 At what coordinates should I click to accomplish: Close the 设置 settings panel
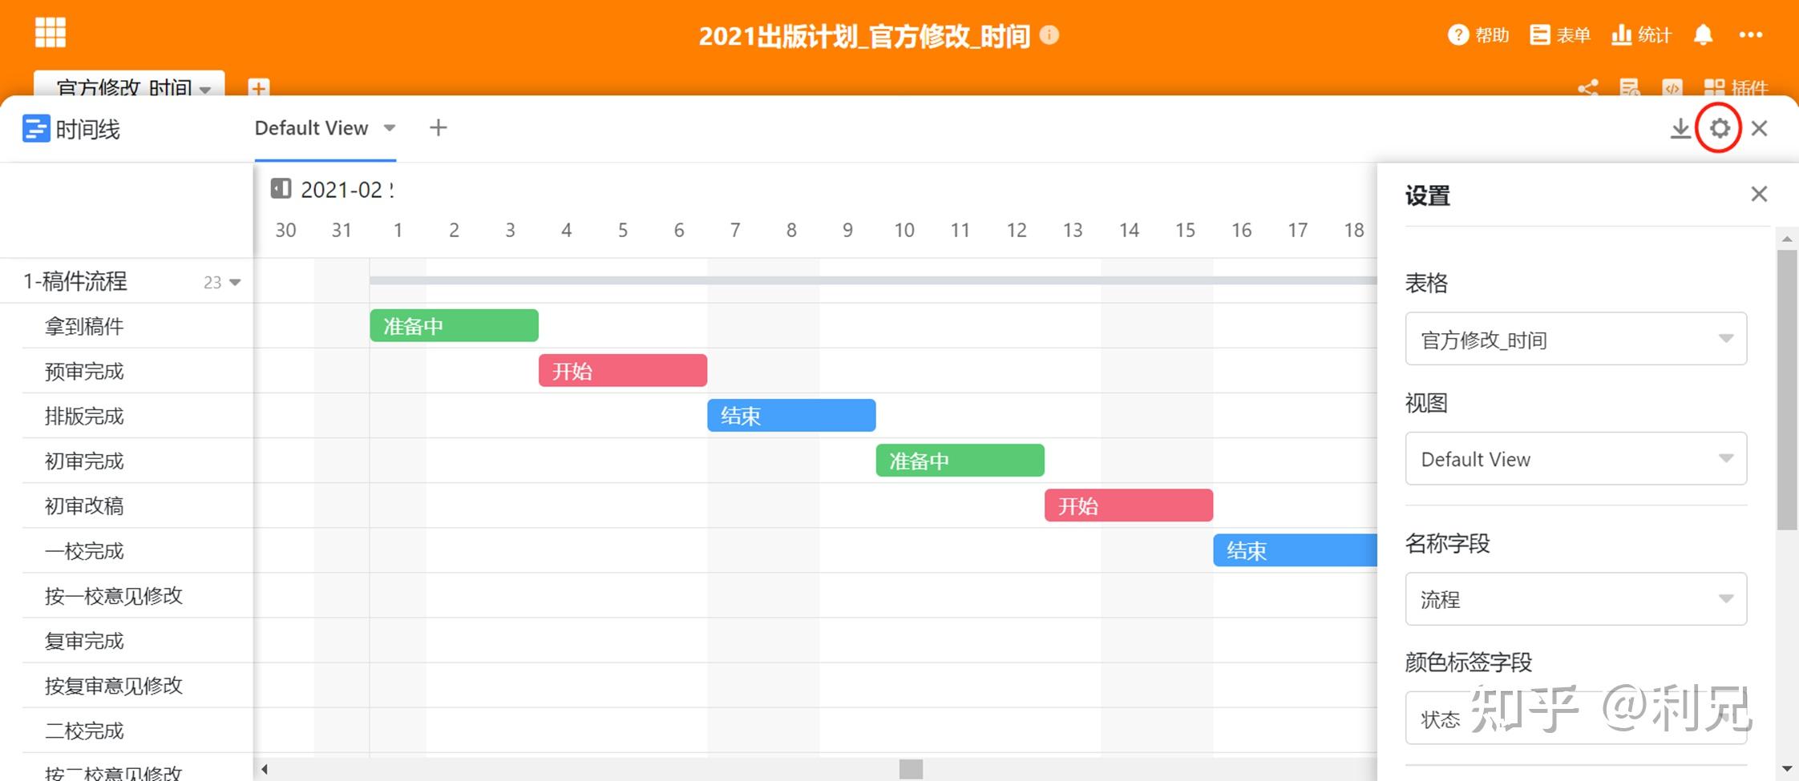coord(1759,194)
